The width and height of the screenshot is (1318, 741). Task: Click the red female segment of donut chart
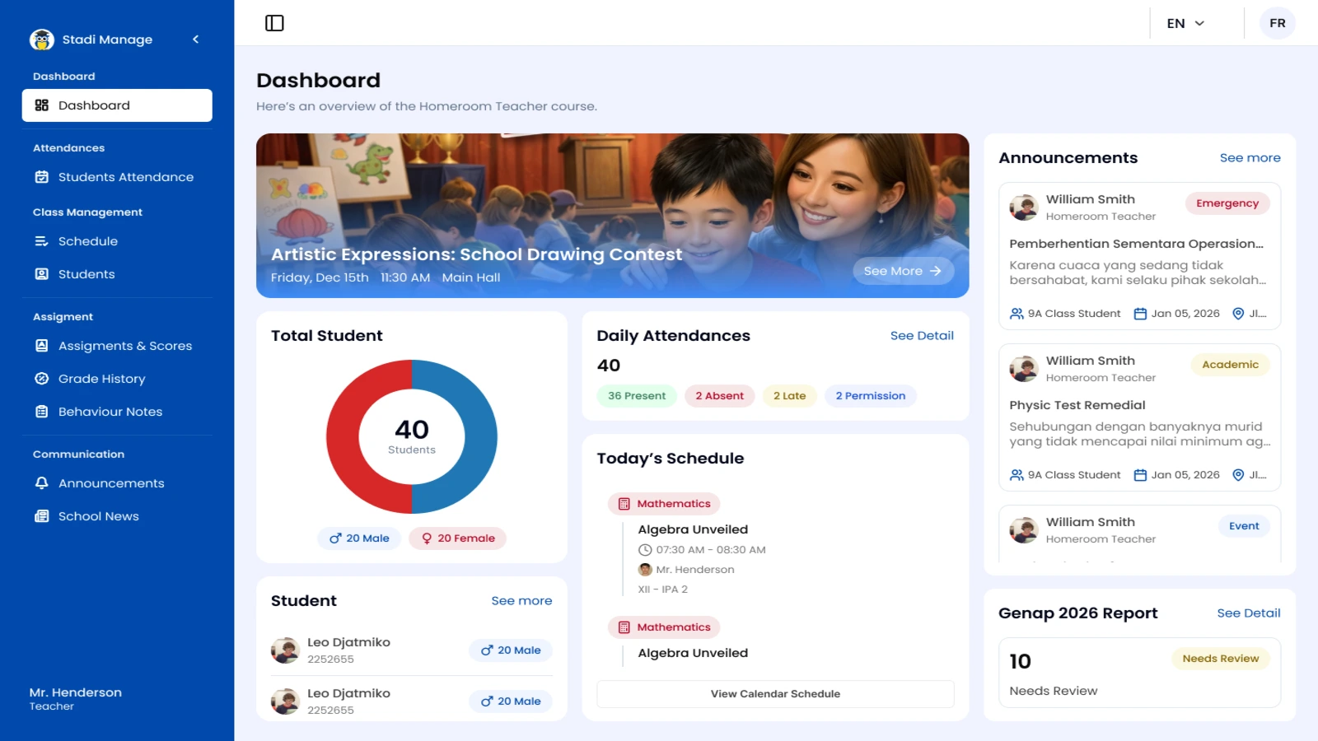[x=344, y=437]
